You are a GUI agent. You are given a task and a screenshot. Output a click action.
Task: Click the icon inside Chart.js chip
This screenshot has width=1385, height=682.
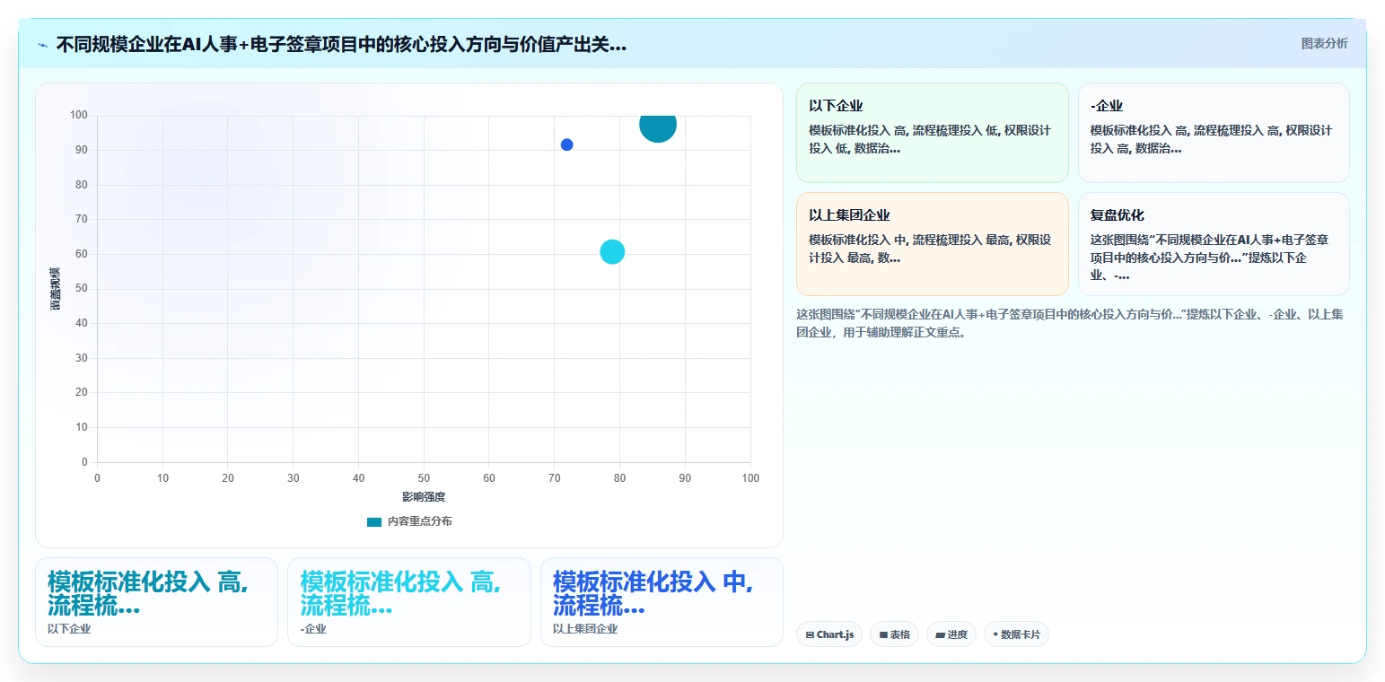[810, 634]
